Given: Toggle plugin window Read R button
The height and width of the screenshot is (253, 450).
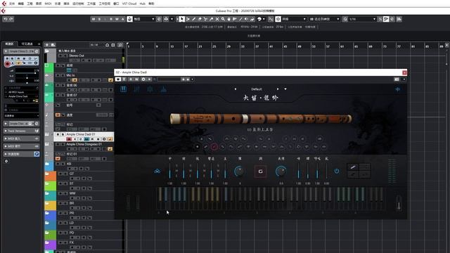Looking at the screenshot, I should click(x=131, y=79).
